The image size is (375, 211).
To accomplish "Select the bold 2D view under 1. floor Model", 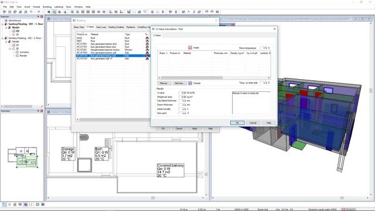I will coord(18,31).
